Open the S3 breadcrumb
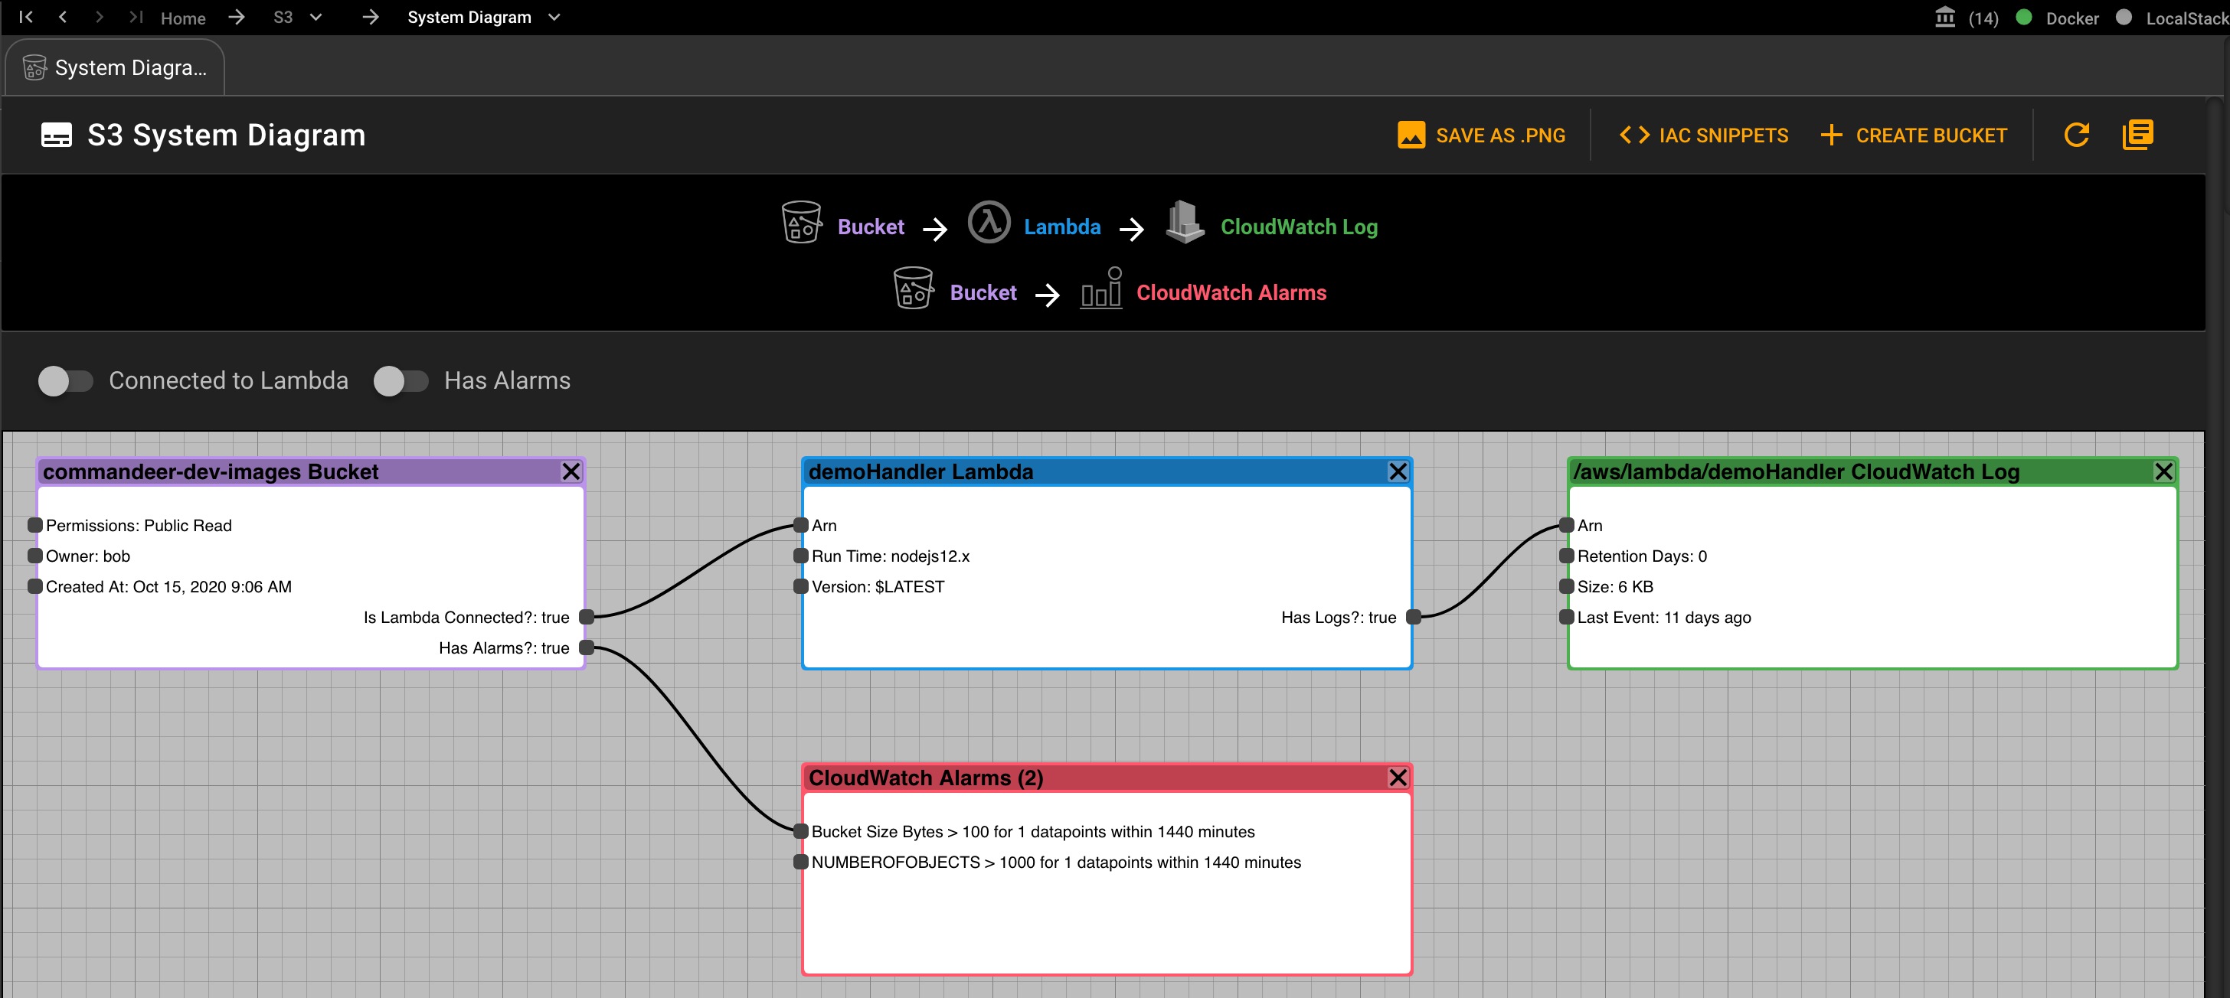This screenshot has width=2230, height=998. tap(283, 18)
